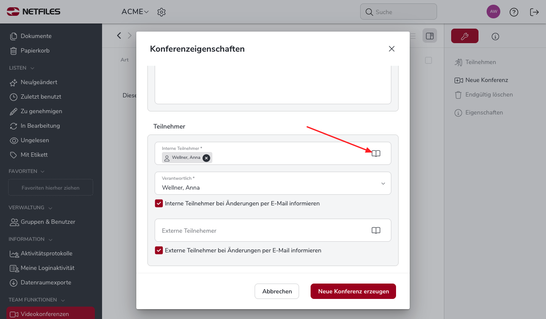Viewport: 546px width, 319px height.
Task: Remove Wellner, Anna participant chip
Action: click(x=206, y=158)
